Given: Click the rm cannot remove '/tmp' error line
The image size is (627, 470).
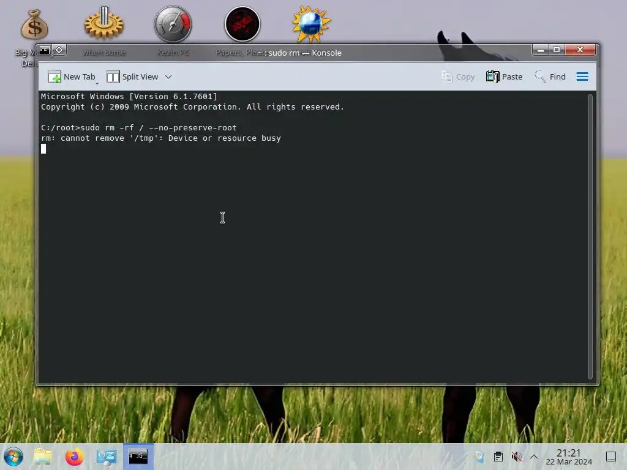Looking at the screenshot, I should (x=161, y=138).
